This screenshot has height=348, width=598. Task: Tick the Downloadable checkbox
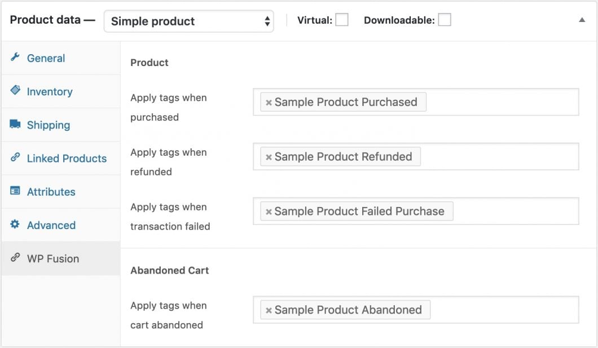click(445, 20)
